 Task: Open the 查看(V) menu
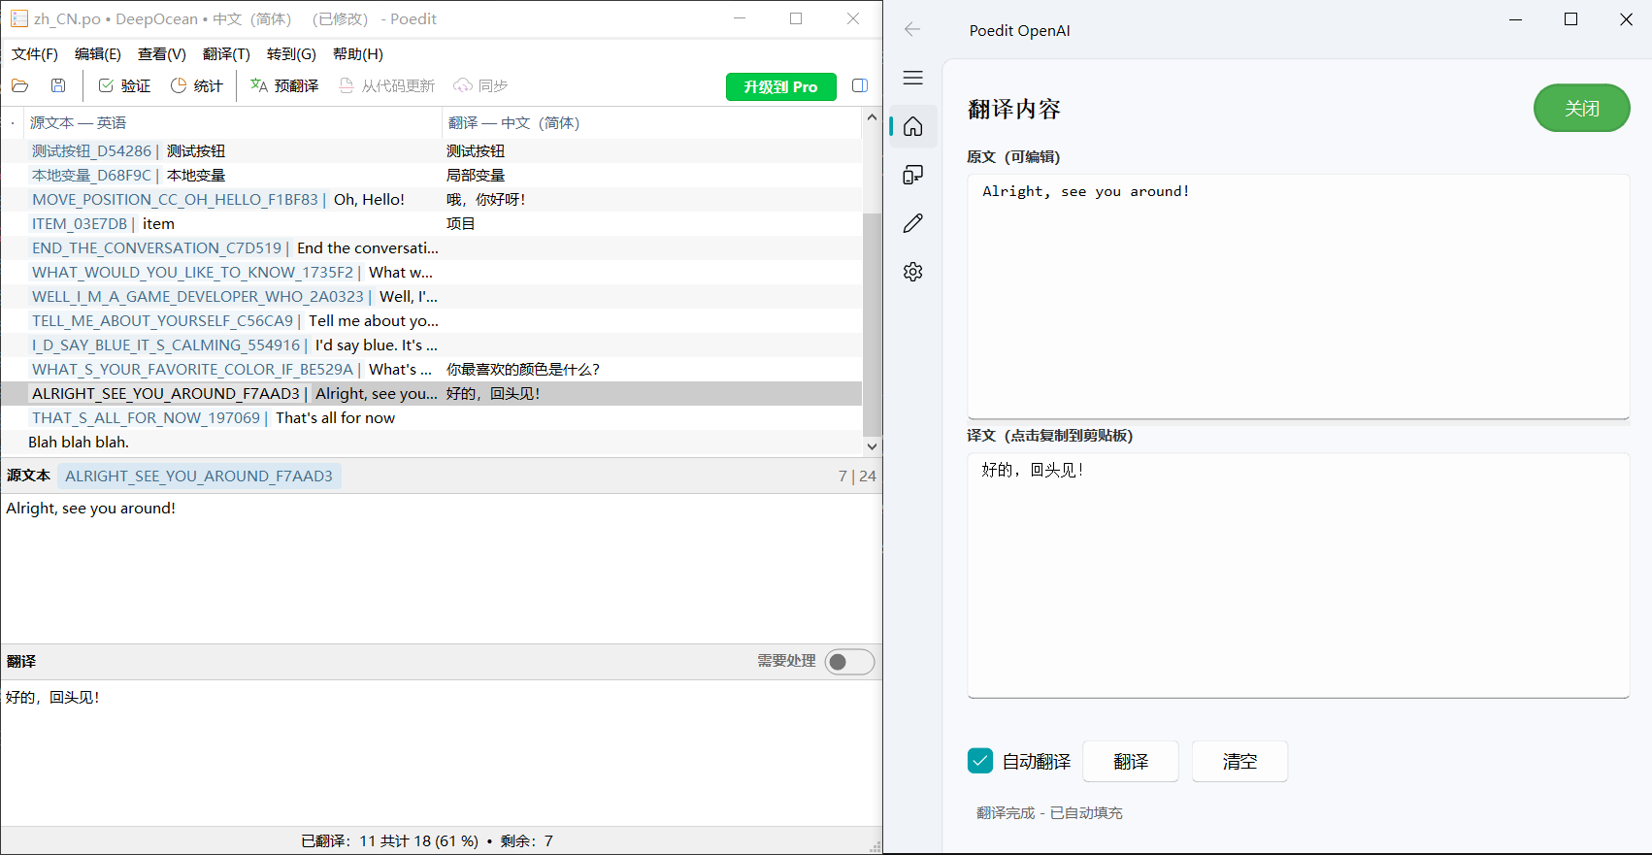[162, 54]
